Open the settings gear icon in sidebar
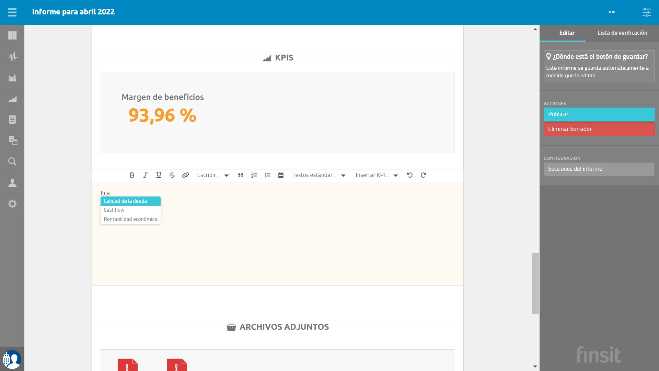Image resolution: width=659 pixels, height=371 pixels. point(12,204)
